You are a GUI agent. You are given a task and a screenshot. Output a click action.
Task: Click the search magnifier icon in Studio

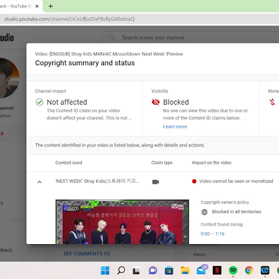click(x=112, y=37)
